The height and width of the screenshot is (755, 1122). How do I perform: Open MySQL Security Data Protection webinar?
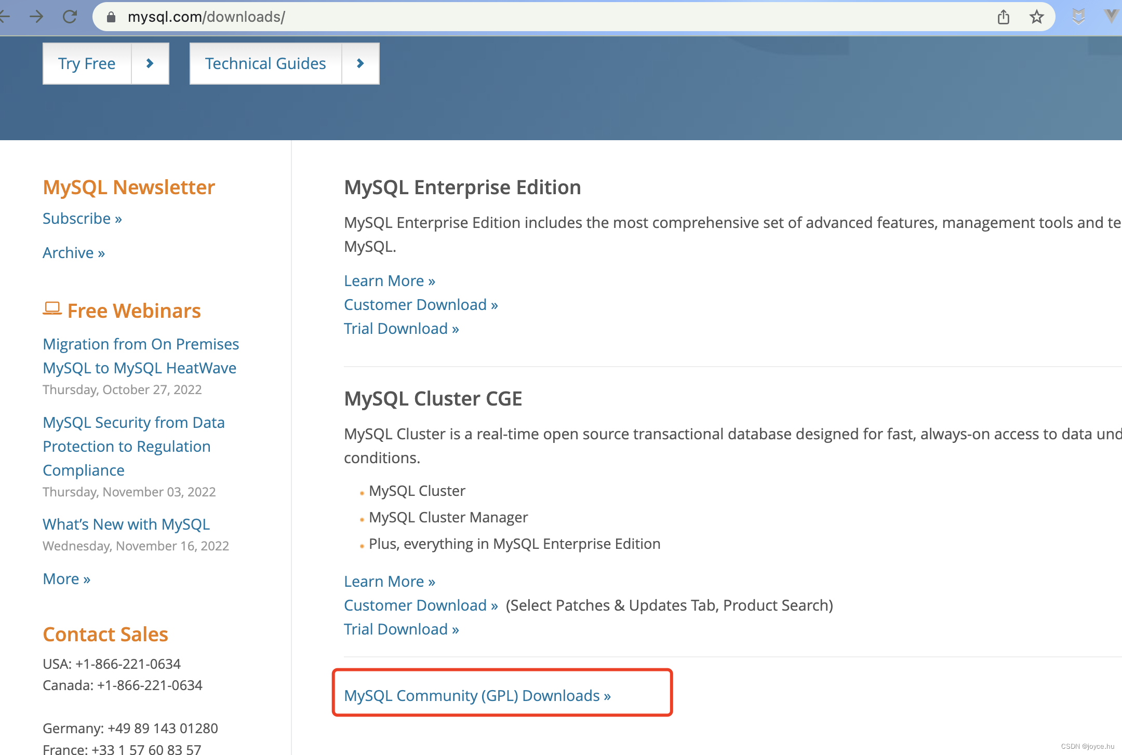point(133,447)
